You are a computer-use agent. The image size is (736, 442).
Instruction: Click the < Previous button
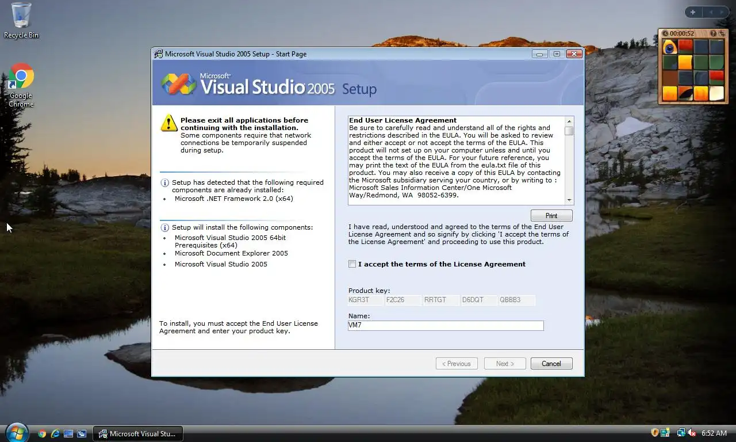(457, 364)
